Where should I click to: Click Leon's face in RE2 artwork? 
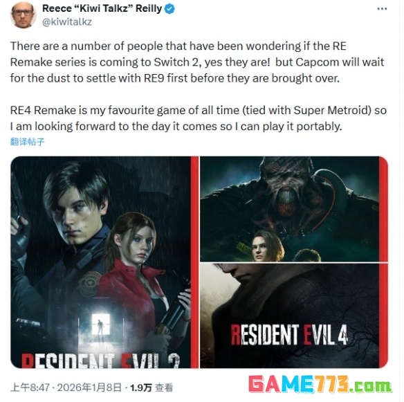tap(80, 214)
